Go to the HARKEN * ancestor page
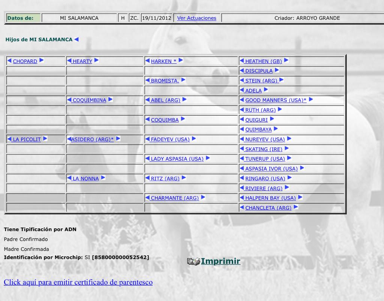This screenshot has width=384, height=301. 163,61
